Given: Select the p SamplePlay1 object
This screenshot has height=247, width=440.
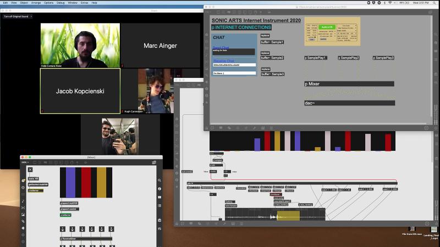Looking at the screenshot, I should (x=316, y=58).
